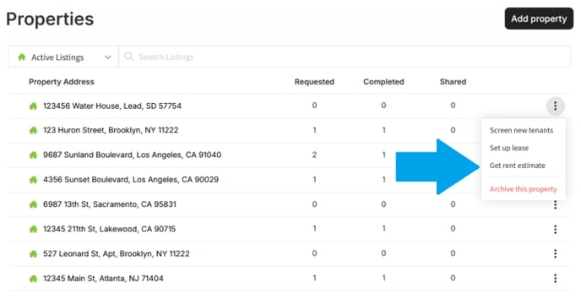Screen dimensions: 581x304
Task: Click the Add property button
Action: [x=539, y=19]
